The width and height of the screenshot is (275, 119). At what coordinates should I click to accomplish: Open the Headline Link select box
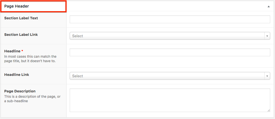167,76
